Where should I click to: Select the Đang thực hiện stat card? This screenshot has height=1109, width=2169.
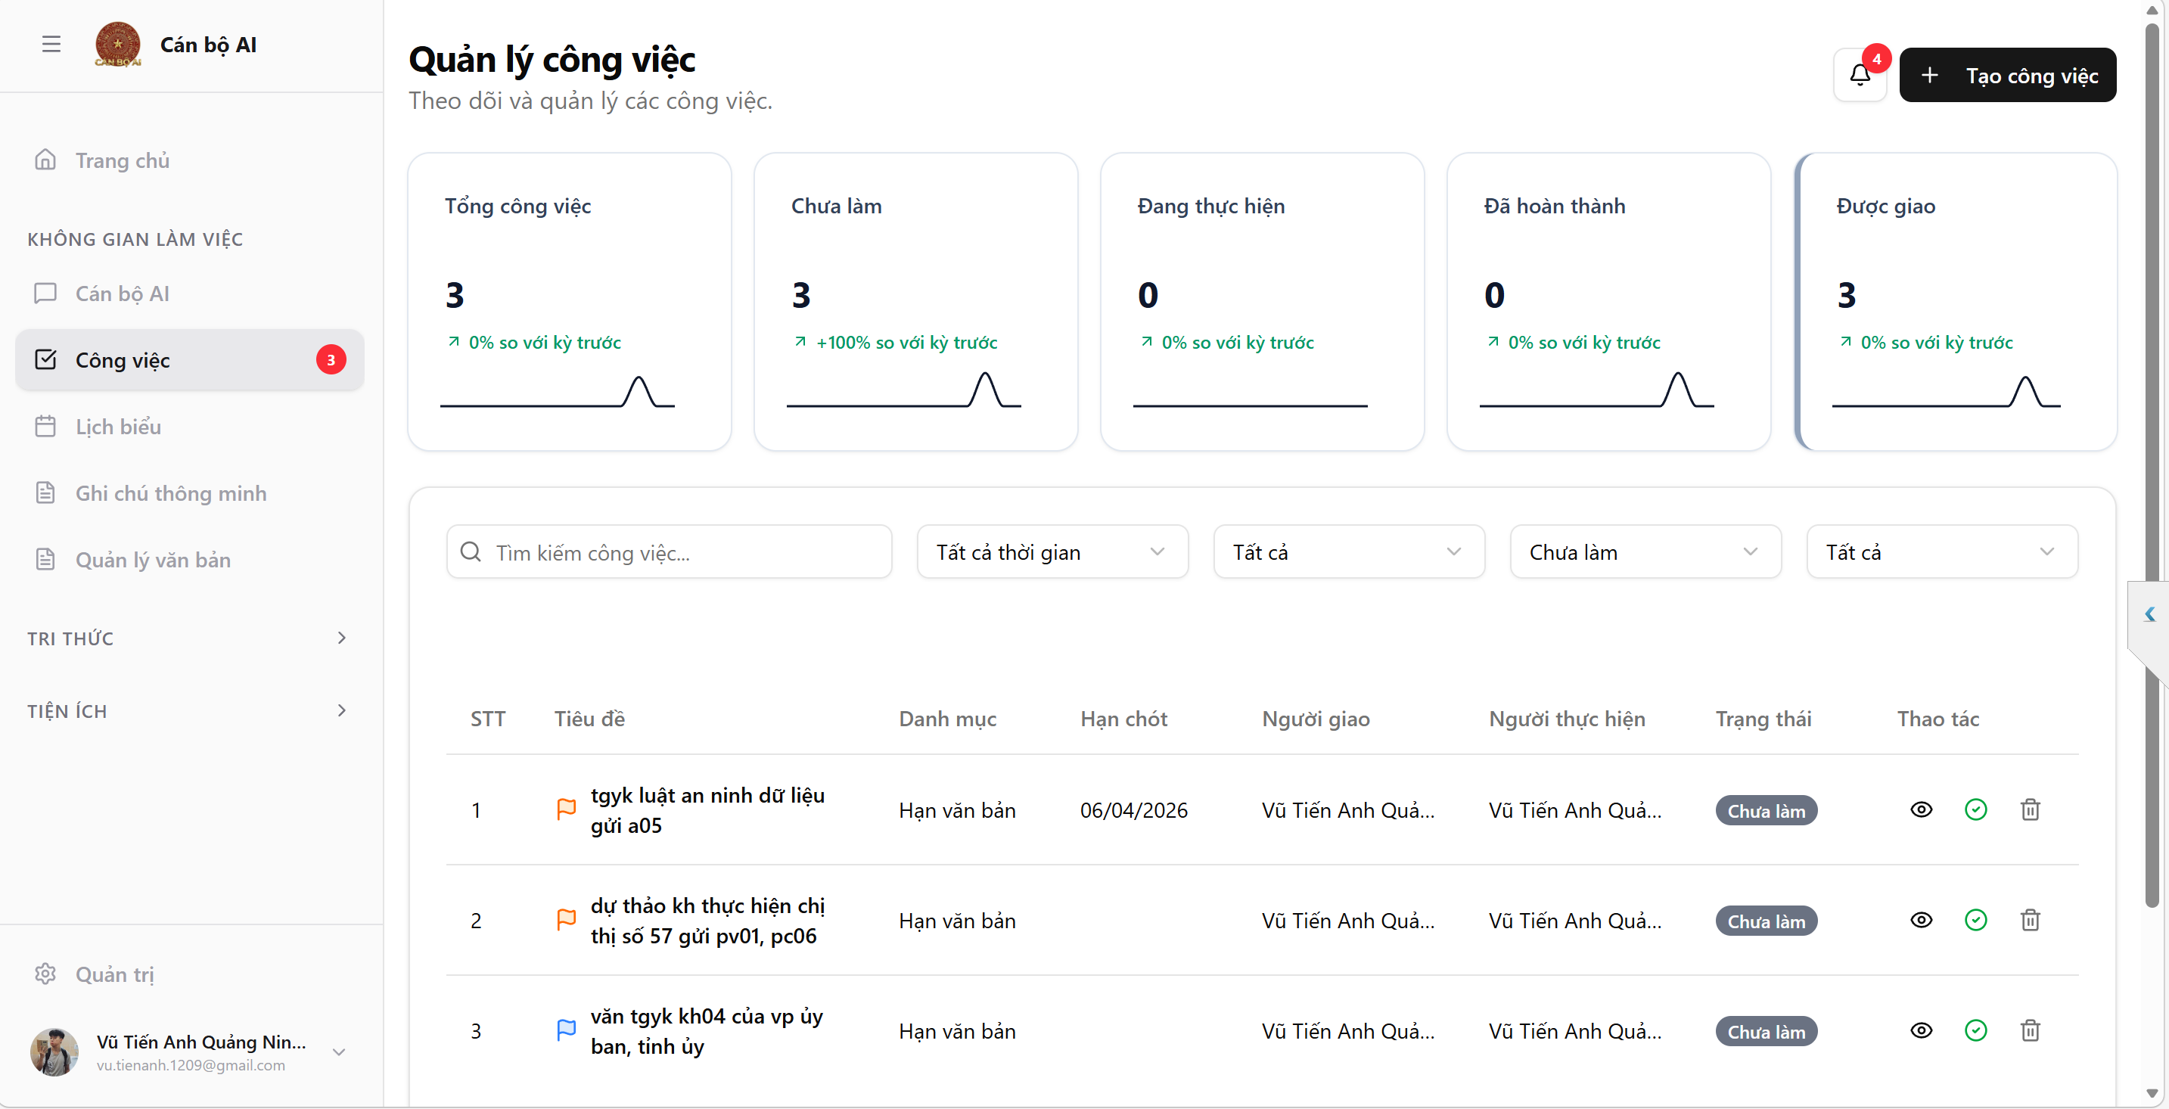click(x=1262, y=302)
